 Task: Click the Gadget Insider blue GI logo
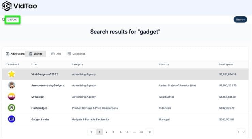point(12,119)
